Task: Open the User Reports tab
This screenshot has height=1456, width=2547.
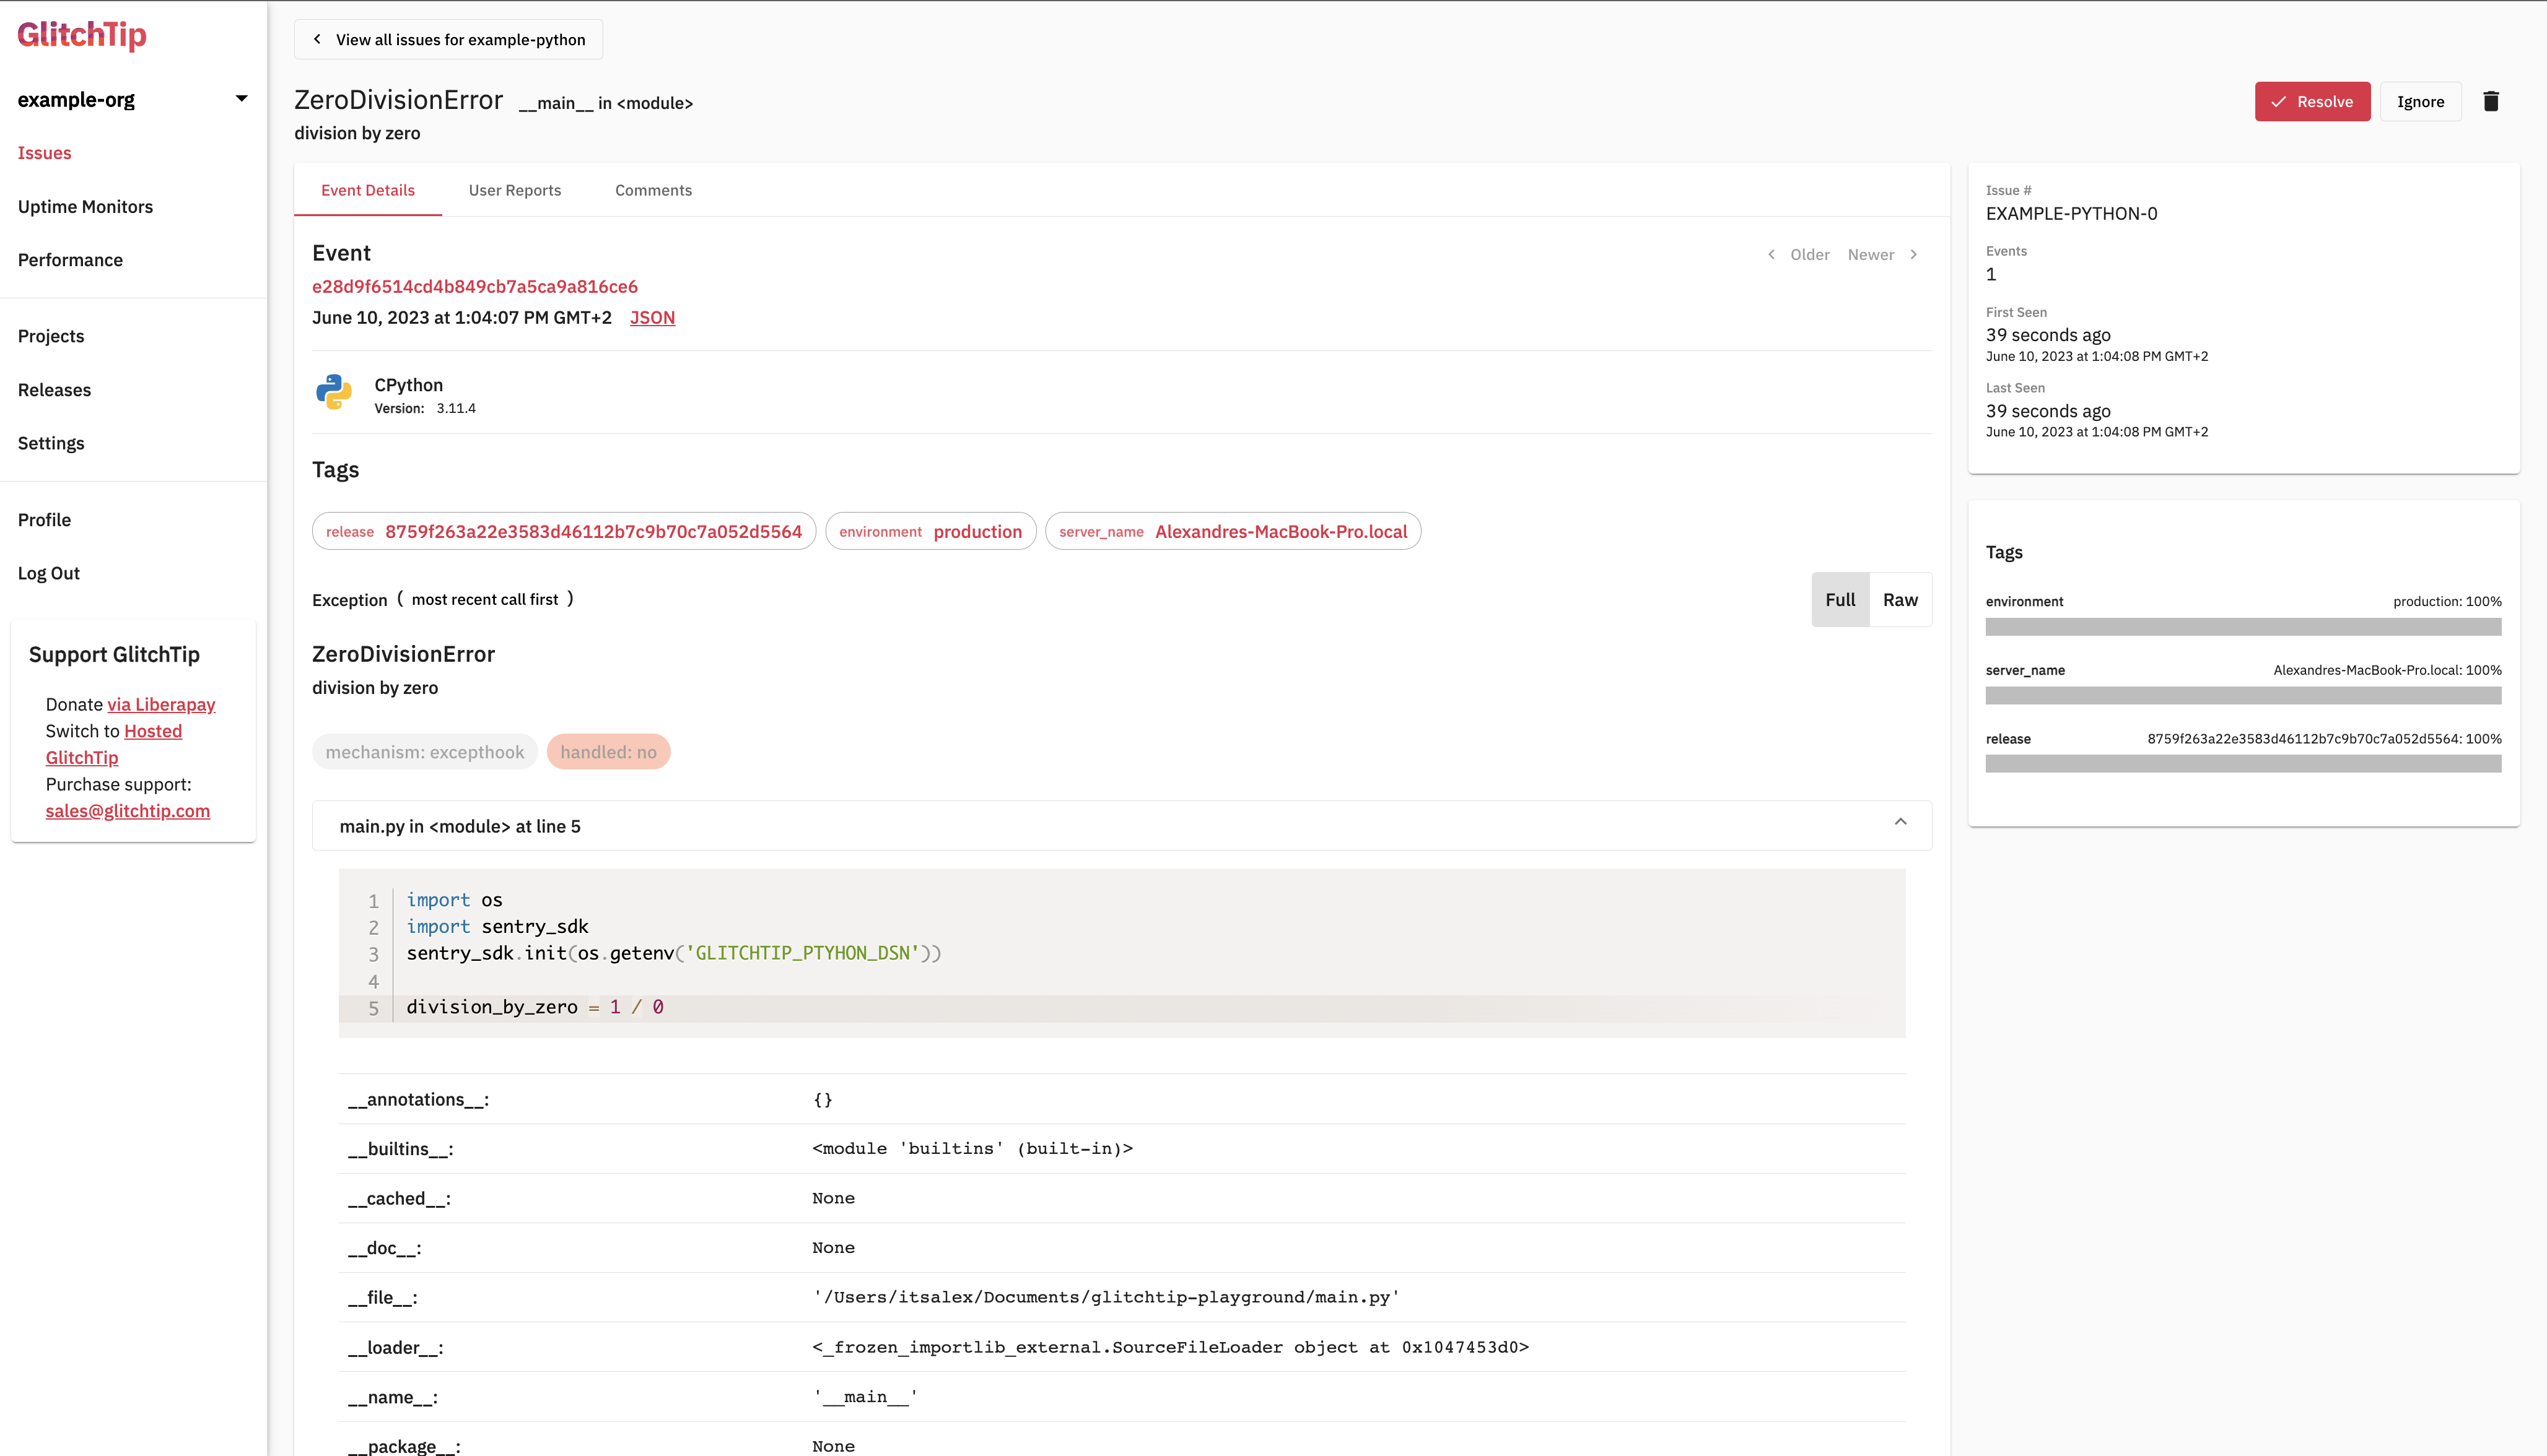Action: pyautogui.click(x=514, y=190)
